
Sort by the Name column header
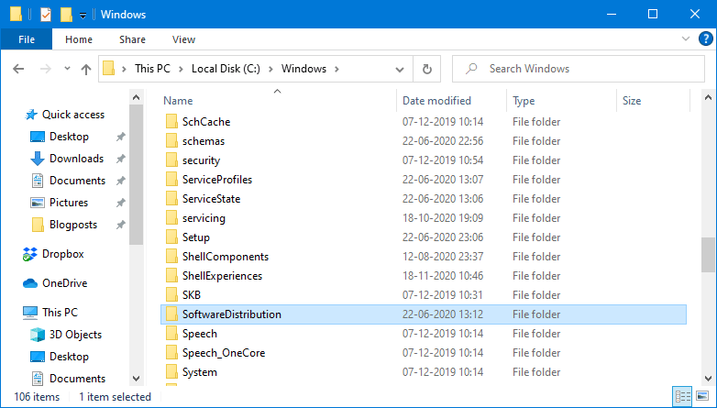click(178, 101)
